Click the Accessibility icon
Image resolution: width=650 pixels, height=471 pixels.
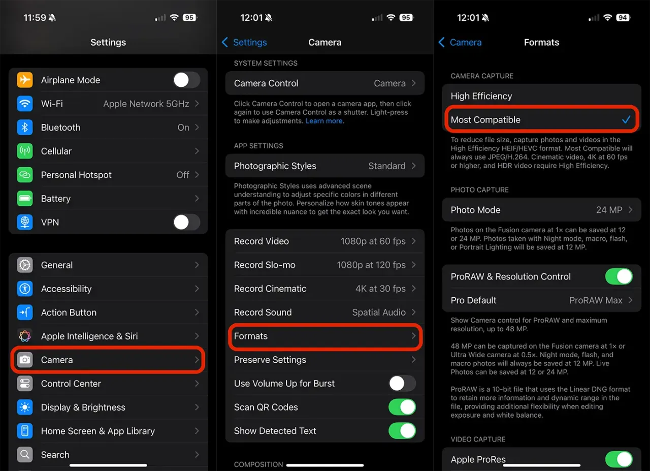24,289
